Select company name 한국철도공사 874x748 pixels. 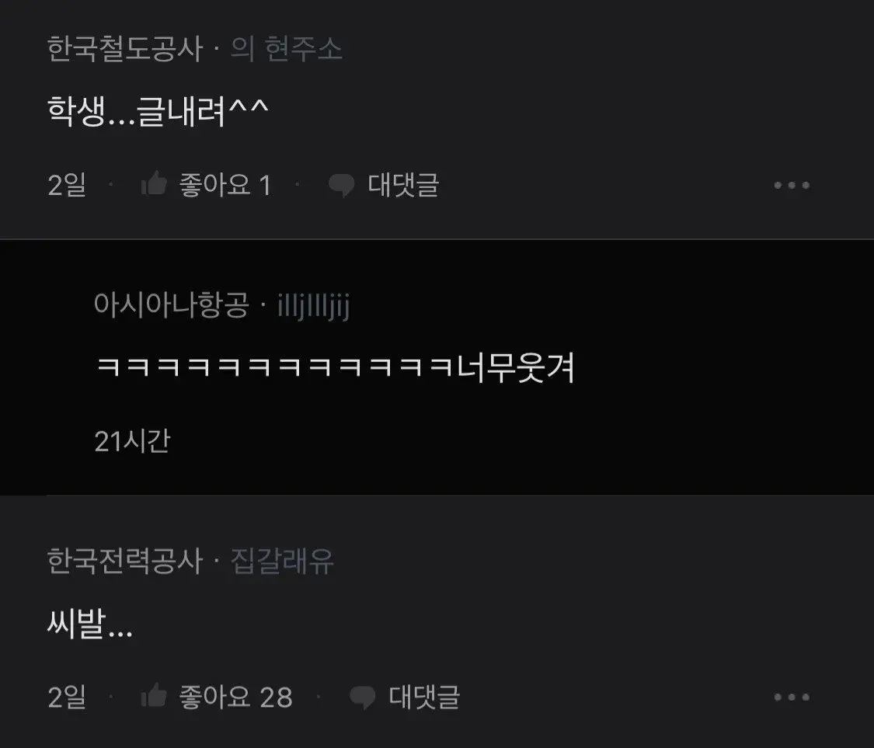pyautogui.click(x=125, y=48)
